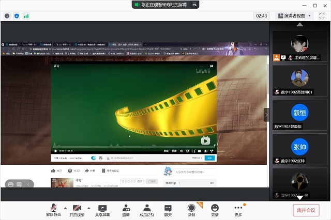Viewport: 331px width, 220px height.
Task: Open the menu beside the sharing banner
Action: [x=195, y=4]
